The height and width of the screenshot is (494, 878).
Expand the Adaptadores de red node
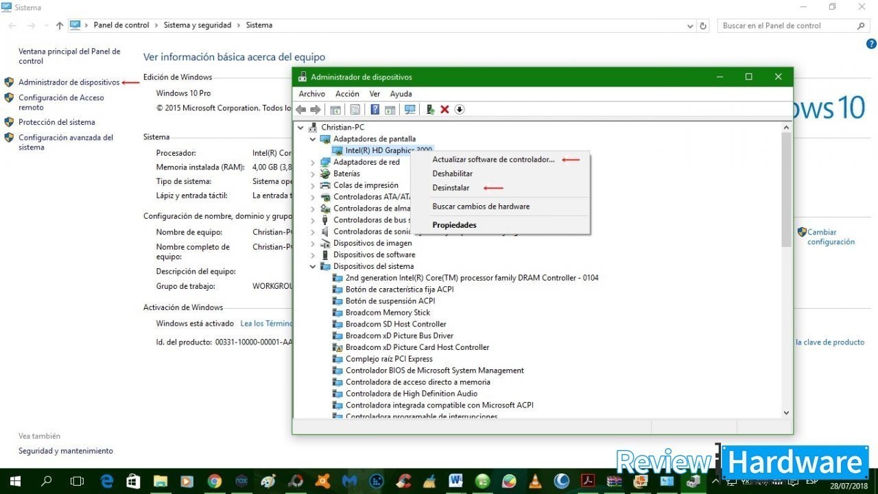[313, 162]
